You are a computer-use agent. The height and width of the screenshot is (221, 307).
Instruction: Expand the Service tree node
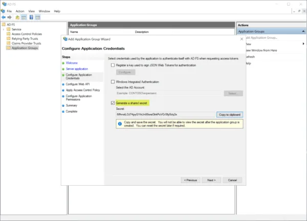coord(4,29)
